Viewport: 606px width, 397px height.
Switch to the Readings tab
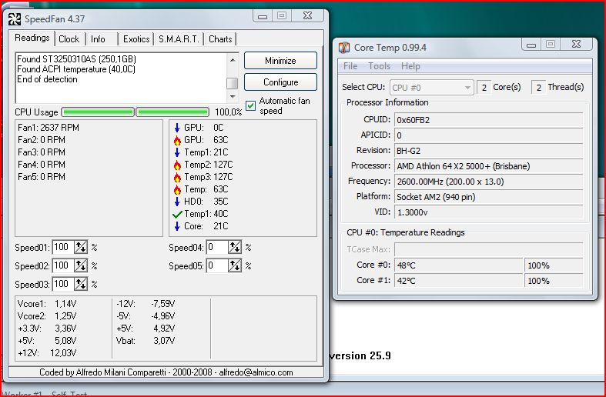(x=32, y=38)
